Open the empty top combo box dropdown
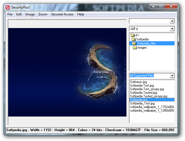 (172, 21)
